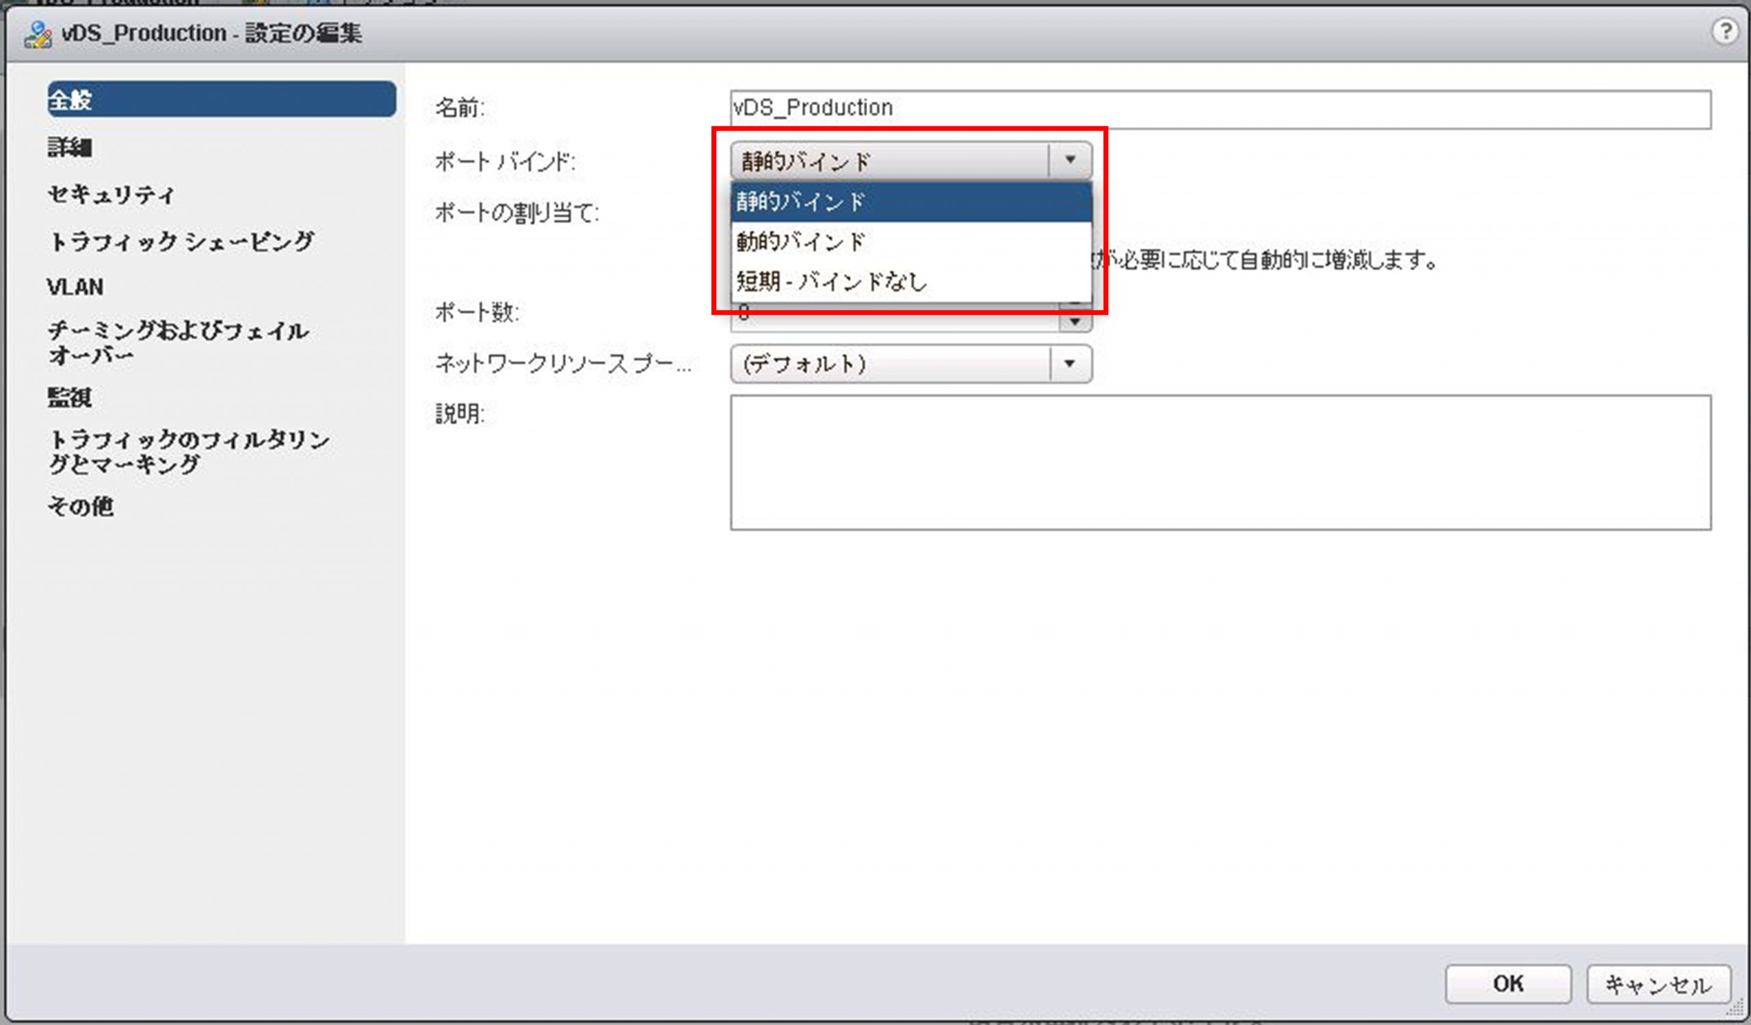Choose 動的バインド from the dropdown list
This screenshot has width=1751, height=1025.
pos(910,241)
